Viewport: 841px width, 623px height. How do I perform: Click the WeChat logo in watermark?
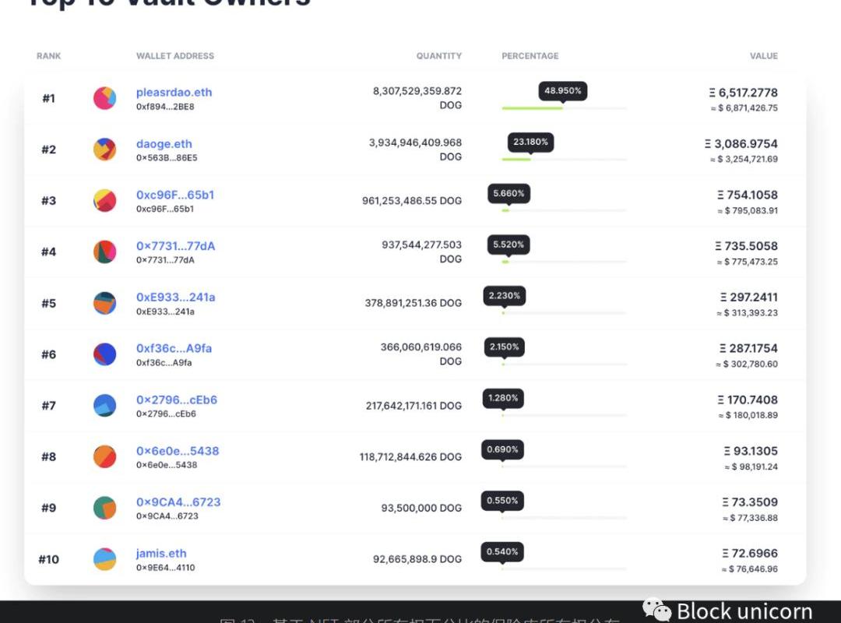[x=656, y=611]
